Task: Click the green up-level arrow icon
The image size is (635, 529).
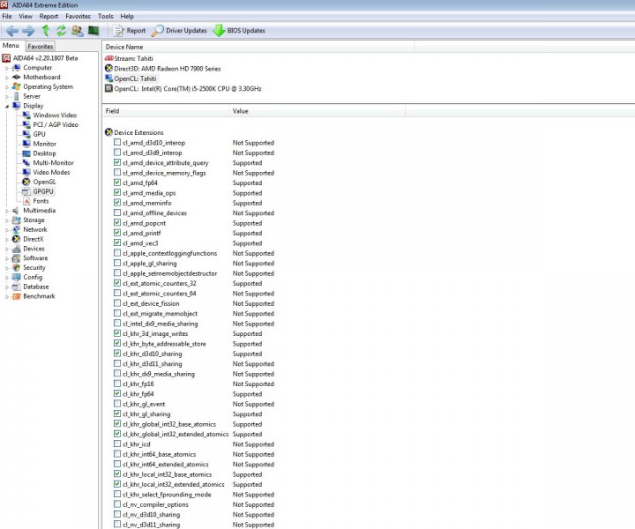Action: coord(45,30)
